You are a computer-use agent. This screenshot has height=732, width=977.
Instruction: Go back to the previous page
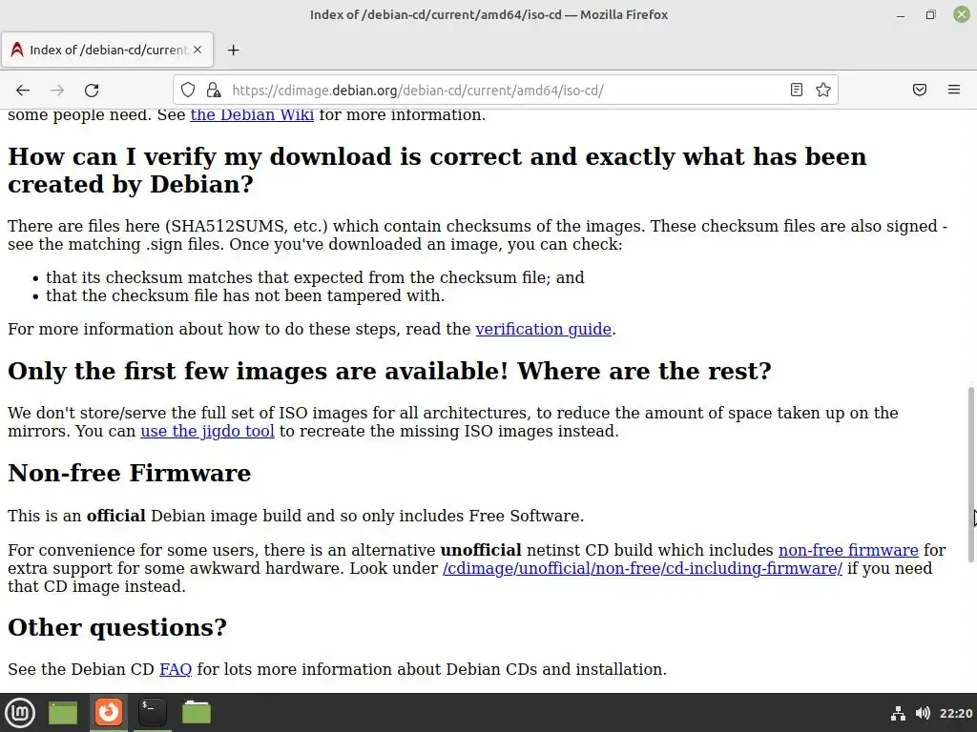pos(23,91)
